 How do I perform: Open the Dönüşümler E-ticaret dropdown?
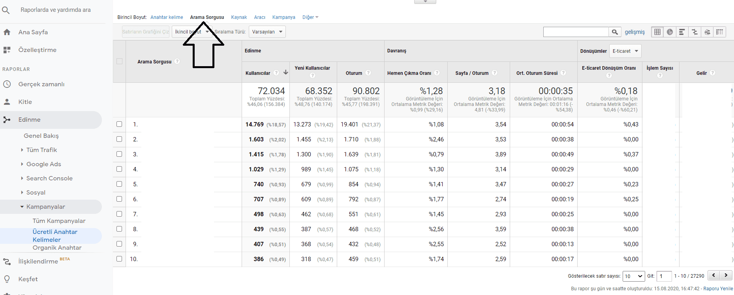(625, 51)
